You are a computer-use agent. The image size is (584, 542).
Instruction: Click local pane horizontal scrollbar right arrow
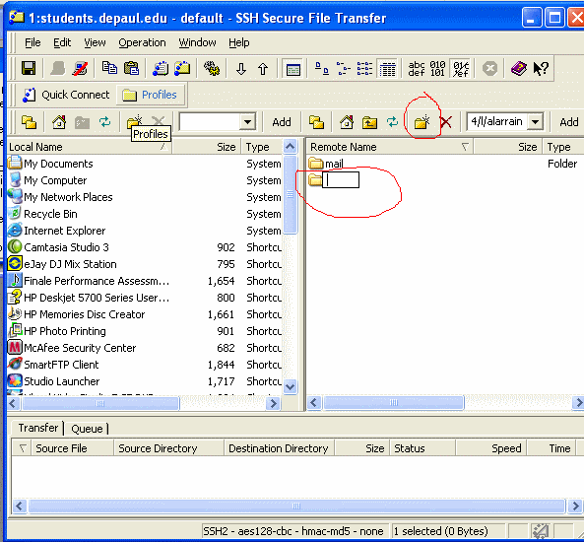coord(274,403)
